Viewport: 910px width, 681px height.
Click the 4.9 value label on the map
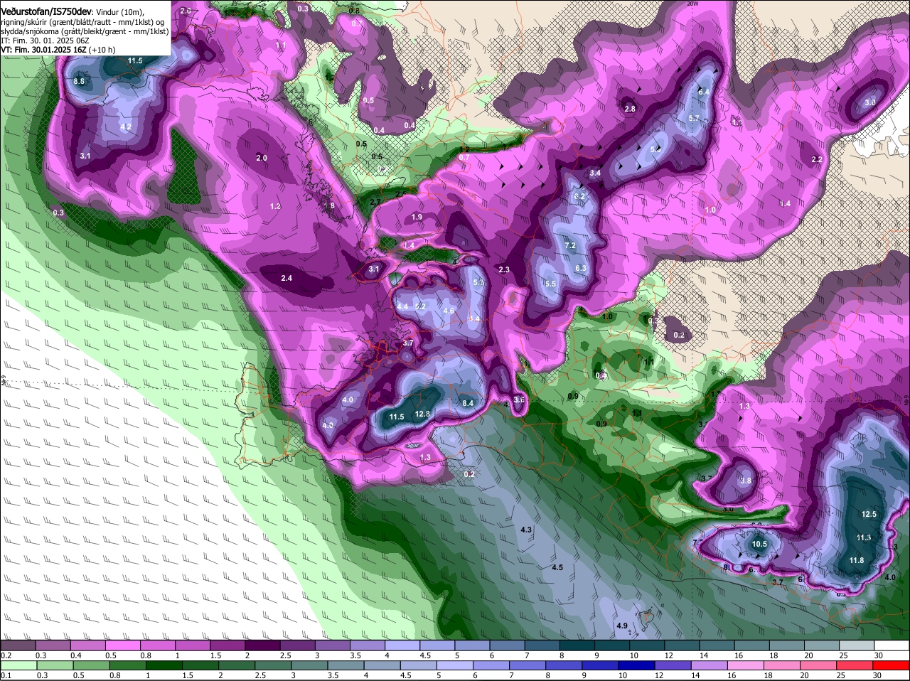tap(622, 626)
